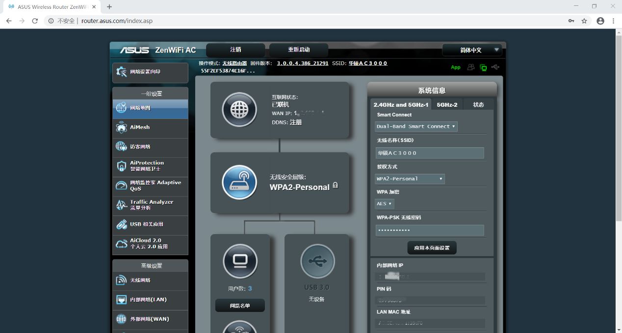Click the WPA-PSK 无线密钥 password field
The width and height of the screenshot is (622, 333).
coord(430,230)
